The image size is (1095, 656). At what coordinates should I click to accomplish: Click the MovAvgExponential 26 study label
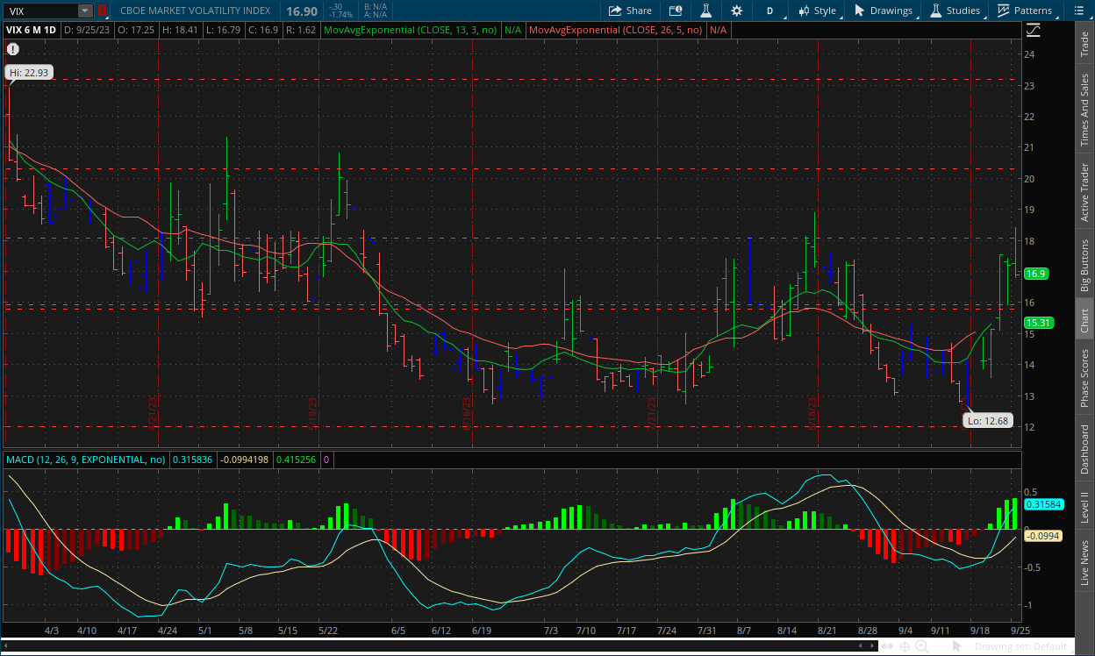coord(616,30)
